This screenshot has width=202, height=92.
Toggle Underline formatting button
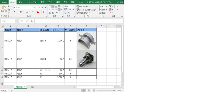21,12
